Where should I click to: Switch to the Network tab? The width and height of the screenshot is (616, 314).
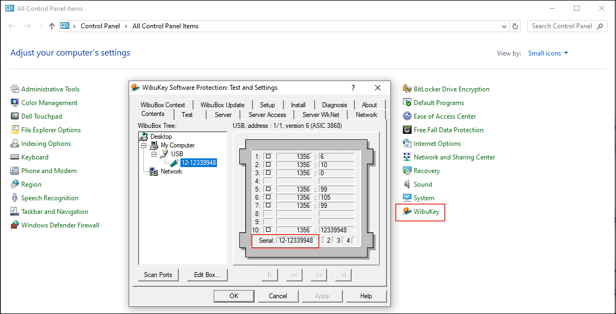coord(366,115)
